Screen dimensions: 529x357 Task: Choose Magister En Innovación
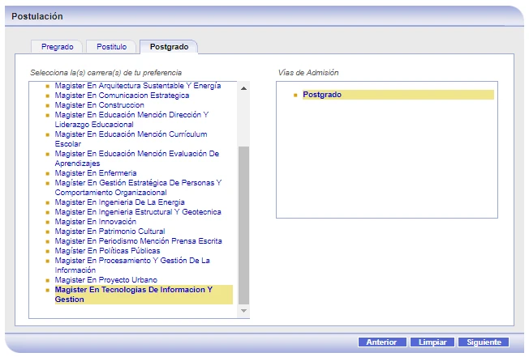click(95, 222)
